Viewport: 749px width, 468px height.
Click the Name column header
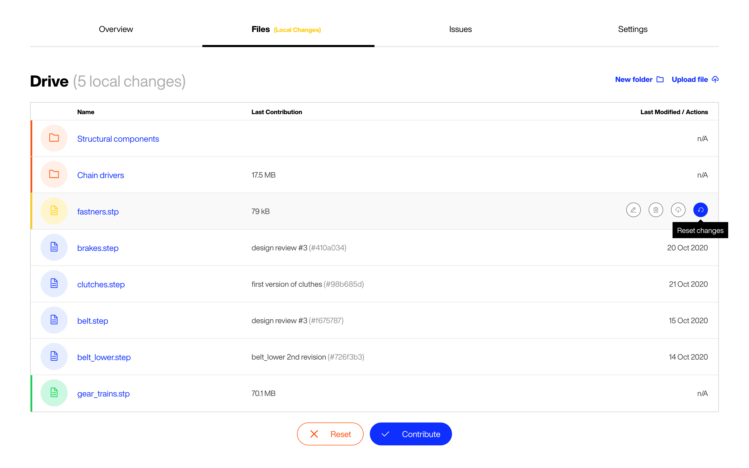[x=86, y=112]
